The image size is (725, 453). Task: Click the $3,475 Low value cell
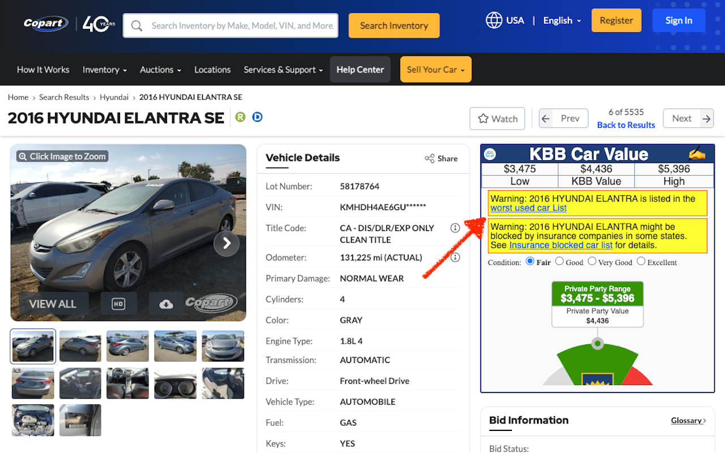pos(520,169)
